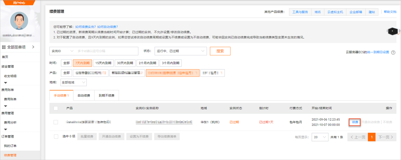
Task: Click the user avatar picture
Action: tap(19, 21)
